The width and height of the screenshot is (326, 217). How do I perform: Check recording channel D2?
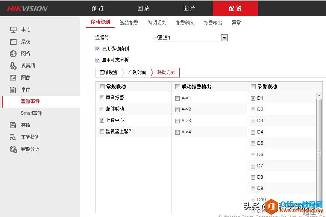tap(253, 110)
